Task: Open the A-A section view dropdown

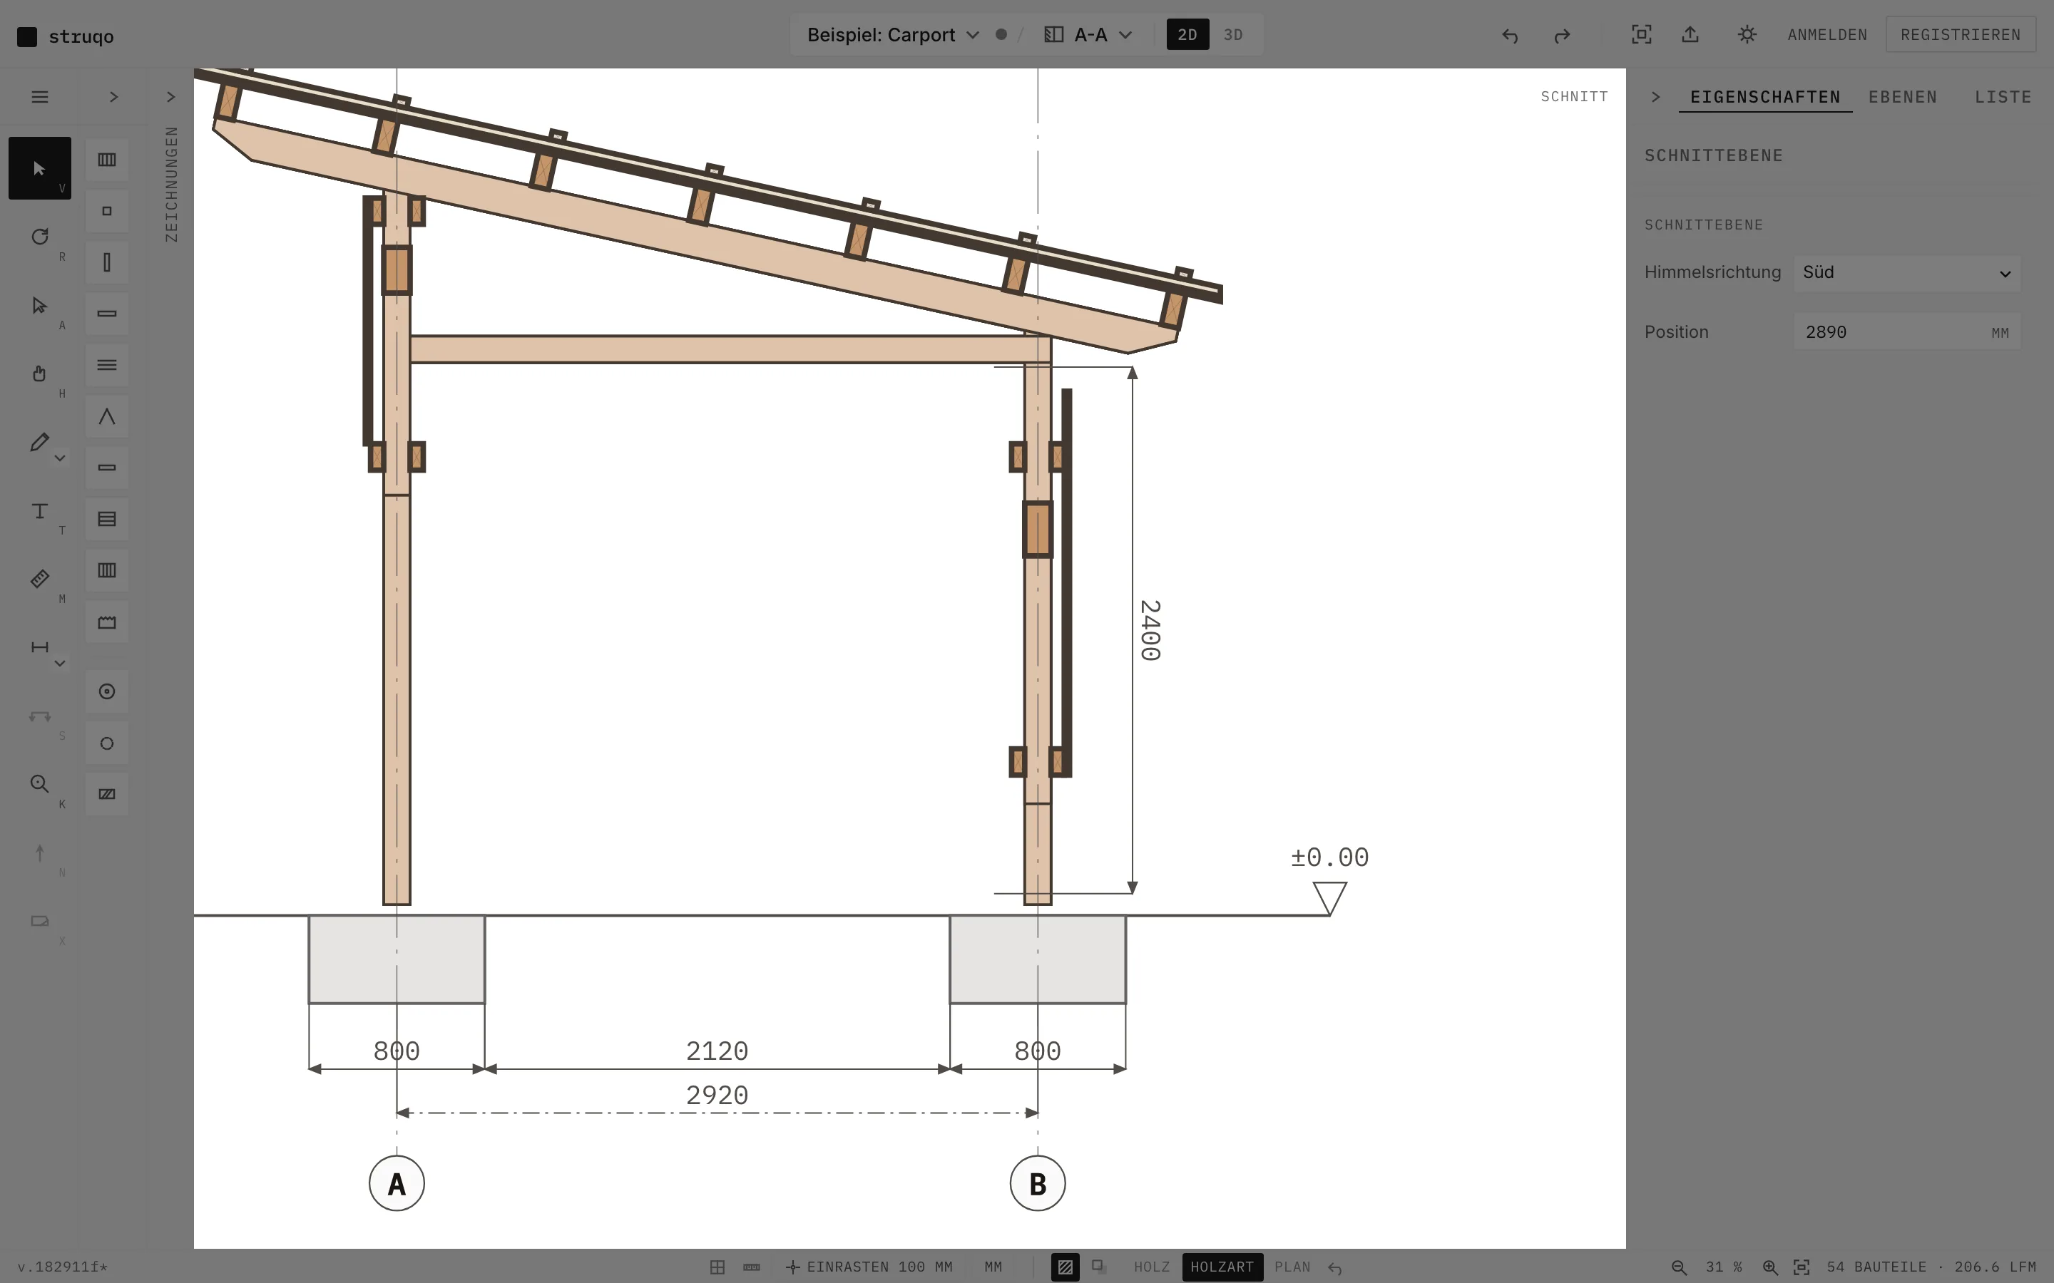Action: (1089, 35)
